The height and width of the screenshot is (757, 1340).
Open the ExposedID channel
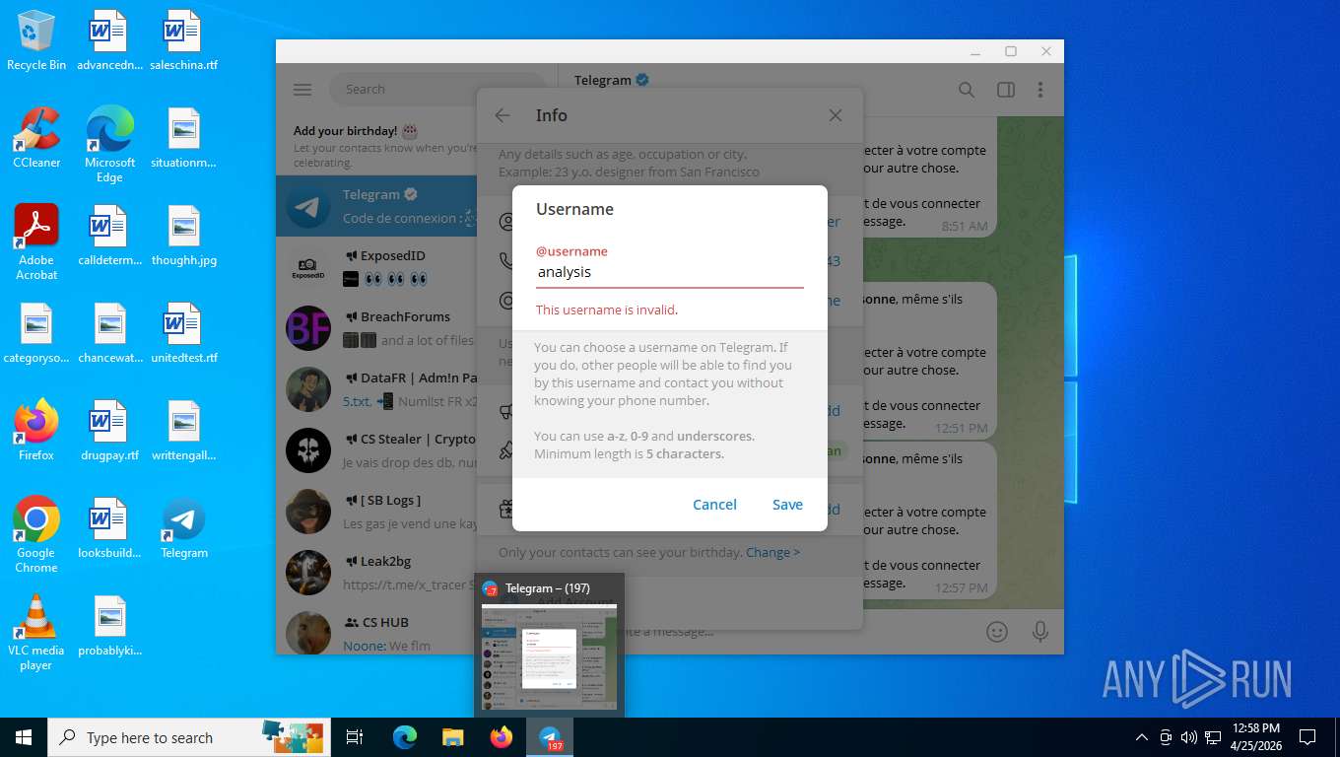pos(376,267)
